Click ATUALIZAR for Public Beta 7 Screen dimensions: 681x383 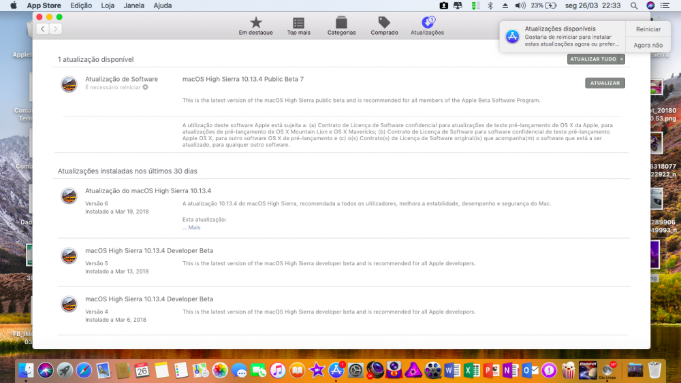(605, 83)
